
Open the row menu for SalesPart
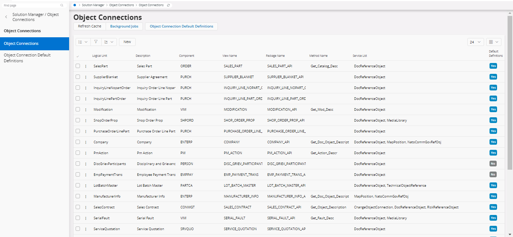86,66
